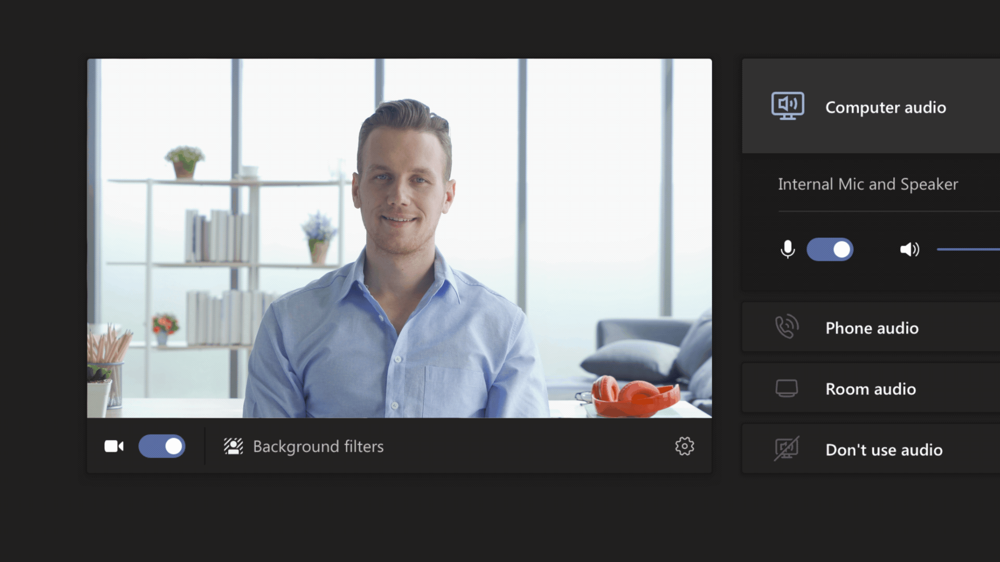Toggle the camera on/off switch
Viewport: 1000px width, 562px height.
(161, 446)
